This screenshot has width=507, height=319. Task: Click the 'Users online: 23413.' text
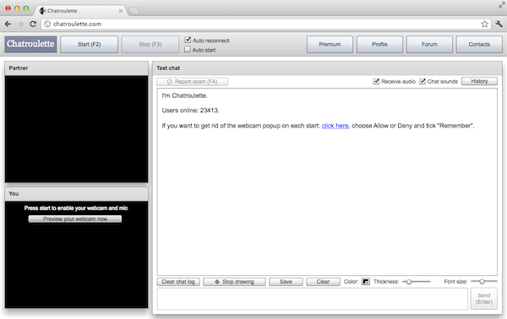pyautogui.click(x=190, y=111)
